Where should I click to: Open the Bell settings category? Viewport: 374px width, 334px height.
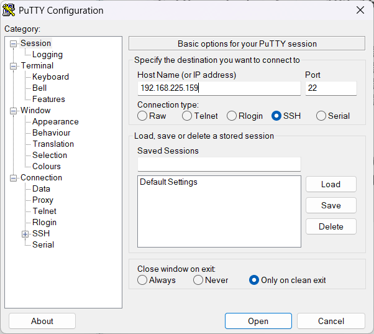[x=39, y=88]
